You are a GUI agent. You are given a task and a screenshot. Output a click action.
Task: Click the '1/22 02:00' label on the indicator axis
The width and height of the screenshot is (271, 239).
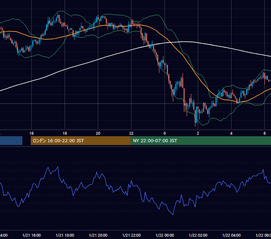pos(198,235)
